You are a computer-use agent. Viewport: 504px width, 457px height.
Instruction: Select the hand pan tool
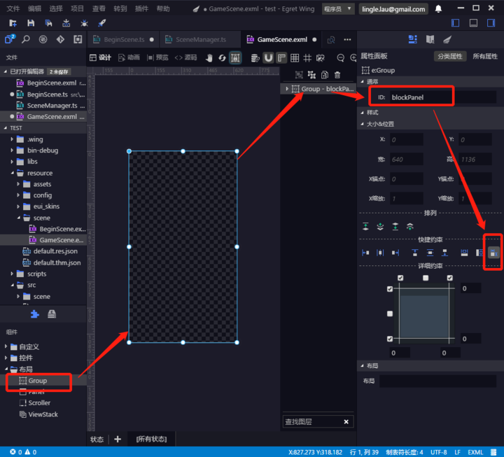point(209,58)
